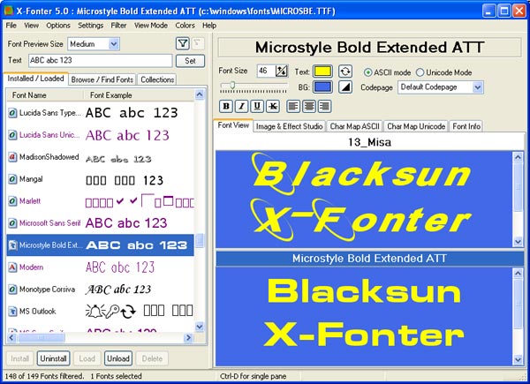
Task: Click 13_Misa preview pane scroll down arrow
Action: 518,241
